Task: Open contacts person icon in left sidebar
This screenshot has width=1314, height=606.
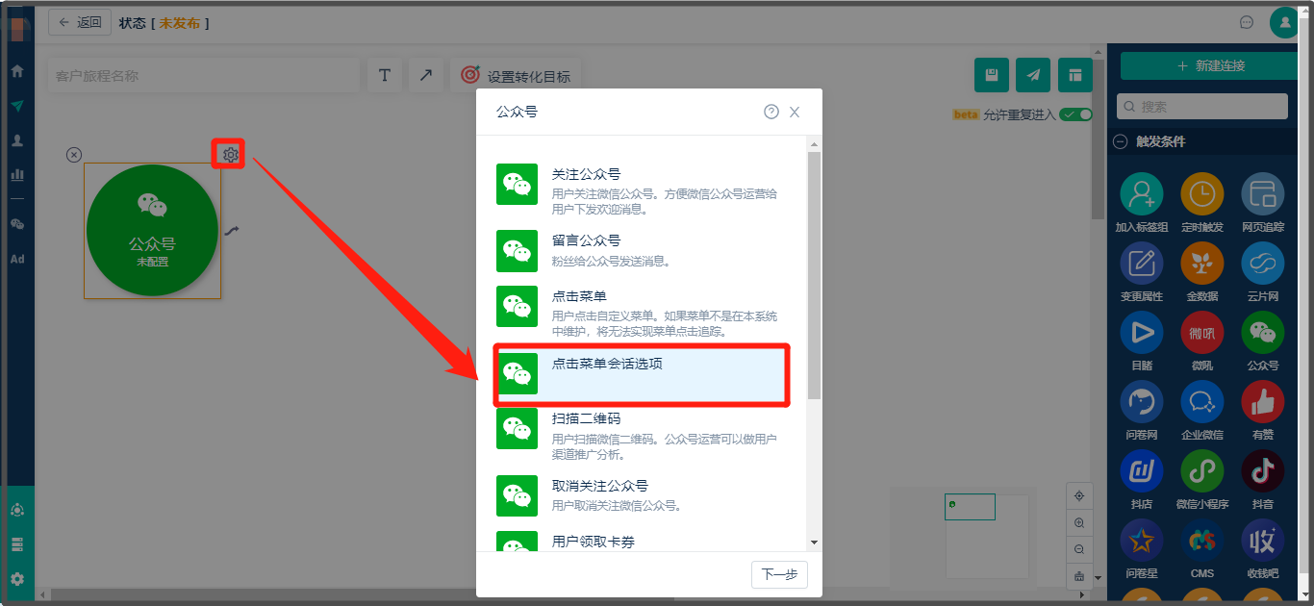Action: point(16,140)
